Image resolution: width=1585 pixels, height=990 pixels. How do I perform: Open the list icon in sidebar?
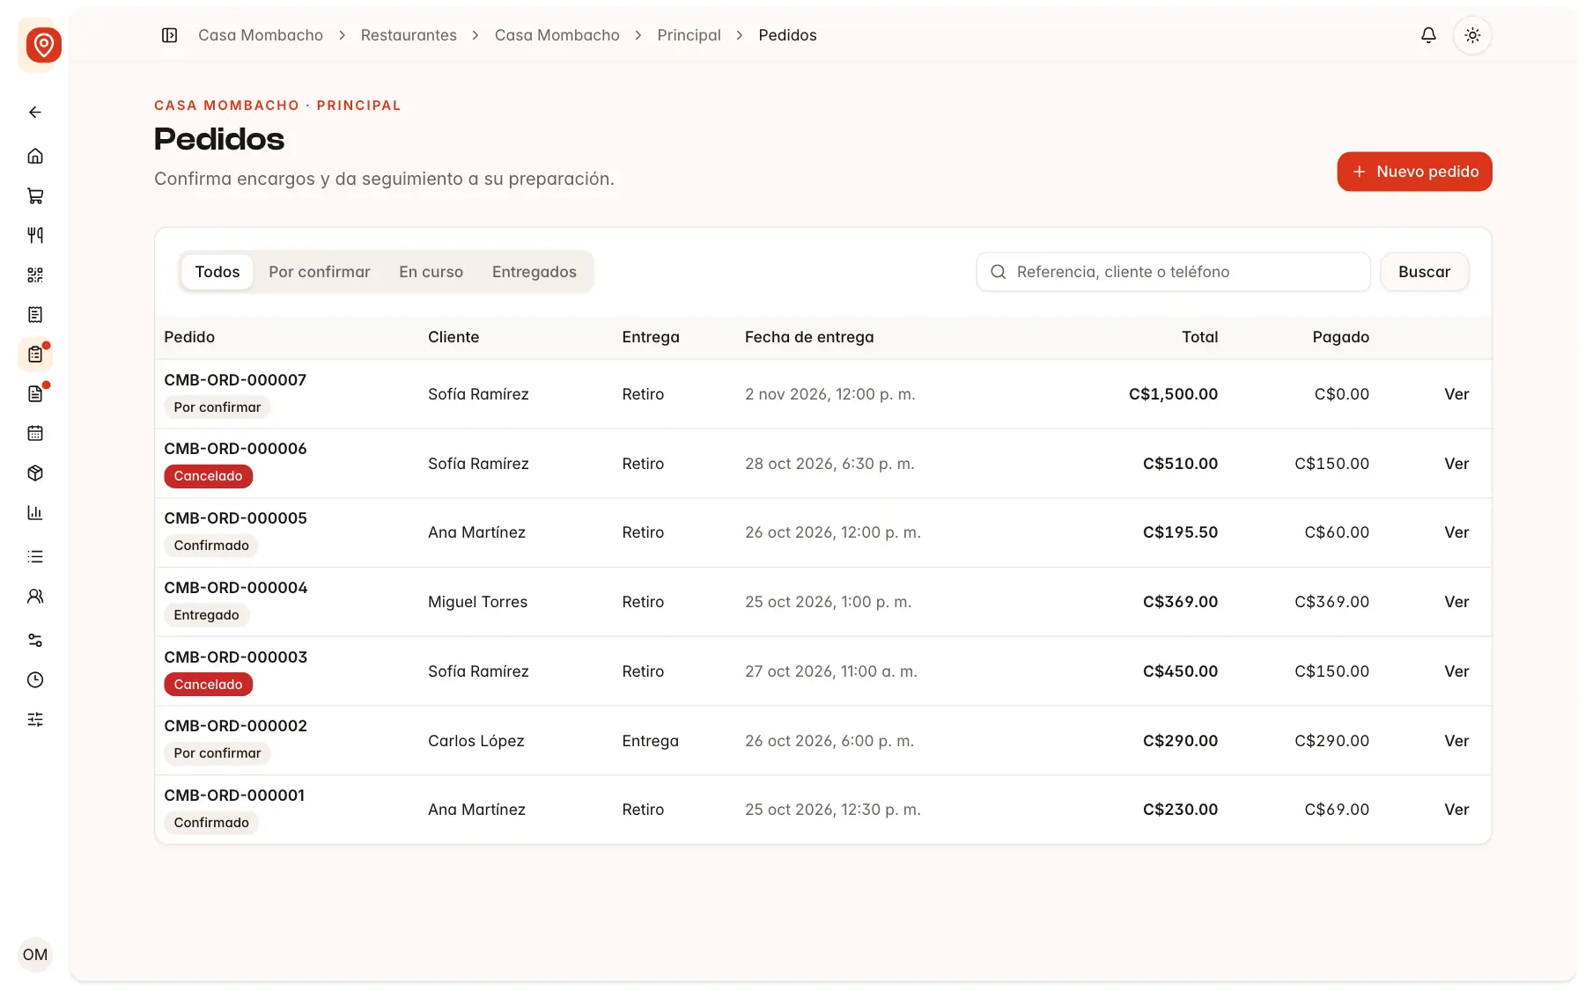coord(35,556)
